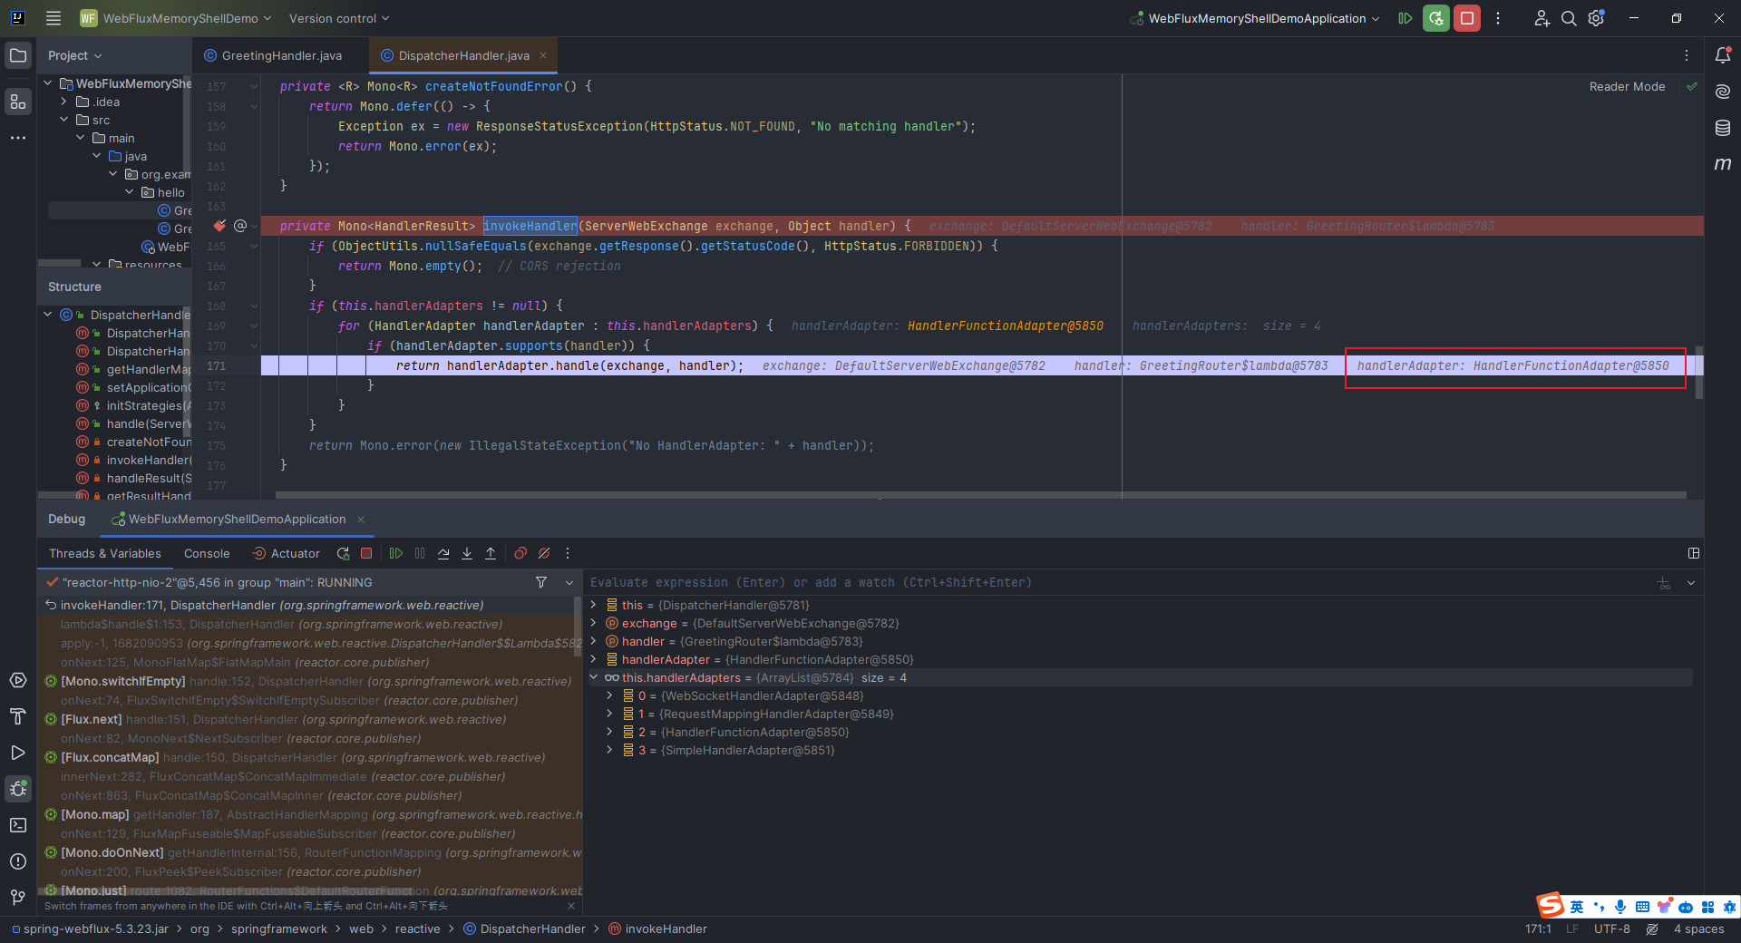Switch to GreetingHandler.java editor tab
The image size is (1741, 943).
[274, 55]
